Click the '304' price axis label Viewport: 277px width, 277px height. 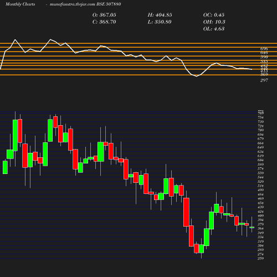[260, 245]
